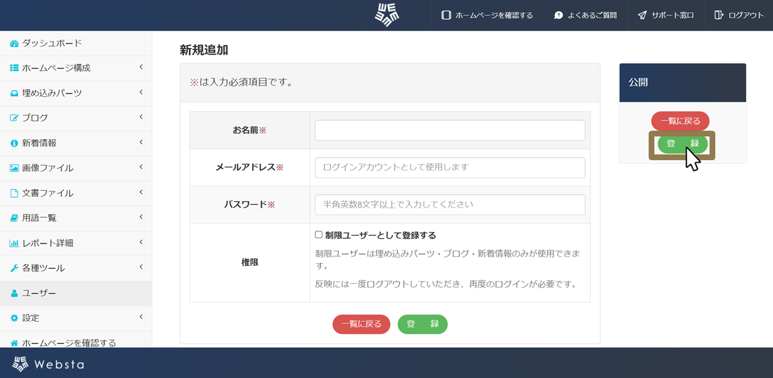Click the logo at the top center
Viewport: 773px width, 378px height.
[x=387, y=13]
